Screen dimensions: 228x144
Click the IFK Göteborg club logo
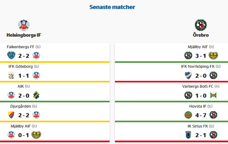pos(11,75)
